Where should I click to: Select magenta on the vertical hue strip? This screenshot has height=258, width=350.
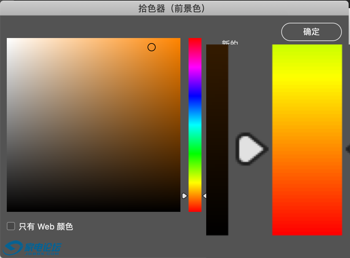(195, 67)
